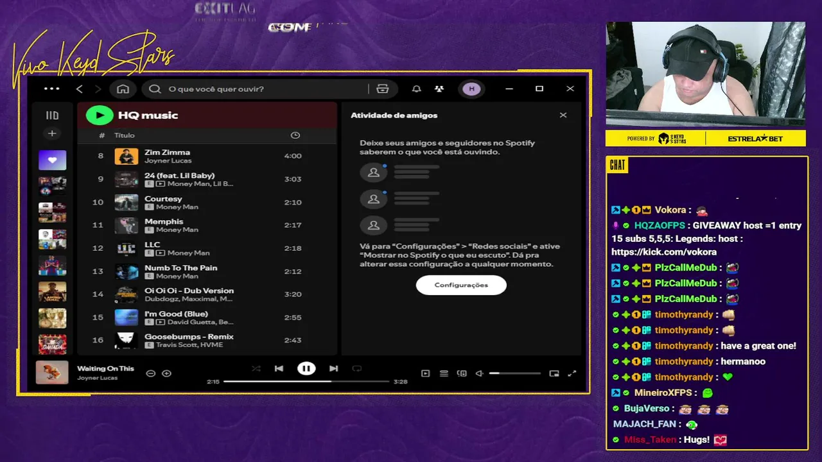
Task: Click the Waiting On This album art
Action: [x=52, y=372]
